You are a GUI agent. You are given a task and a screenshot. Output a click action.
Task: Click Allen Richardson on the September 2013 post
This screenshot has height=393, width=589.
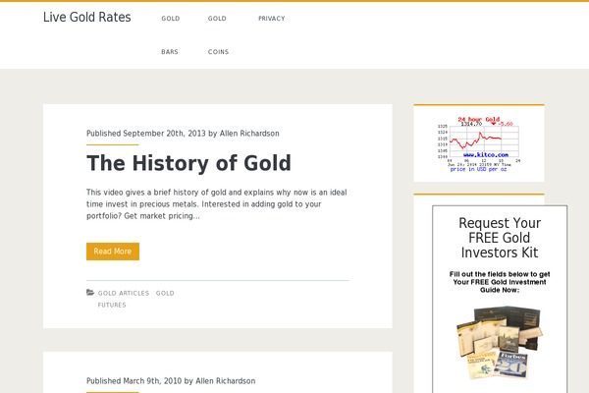[x=249, y=134]
